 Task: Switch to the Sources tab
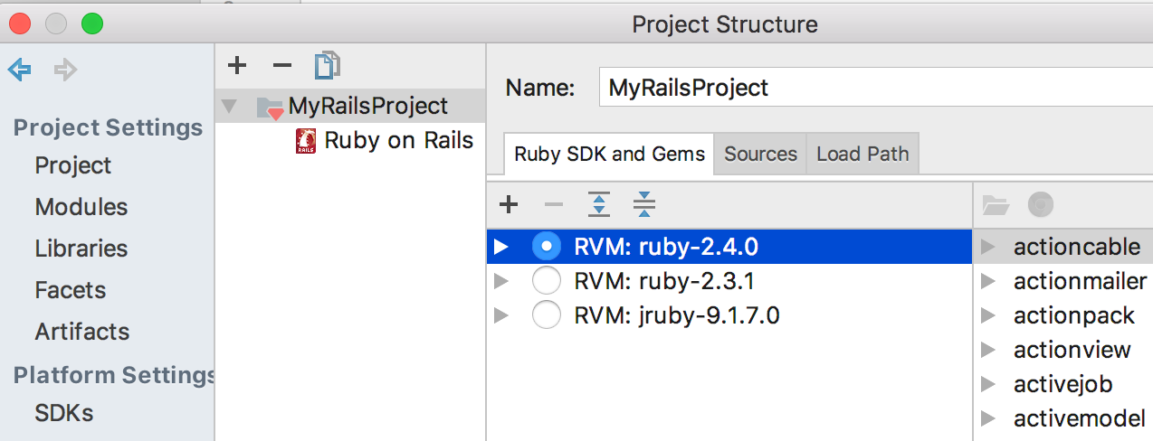pyautogui.click(x=760, y=154)
